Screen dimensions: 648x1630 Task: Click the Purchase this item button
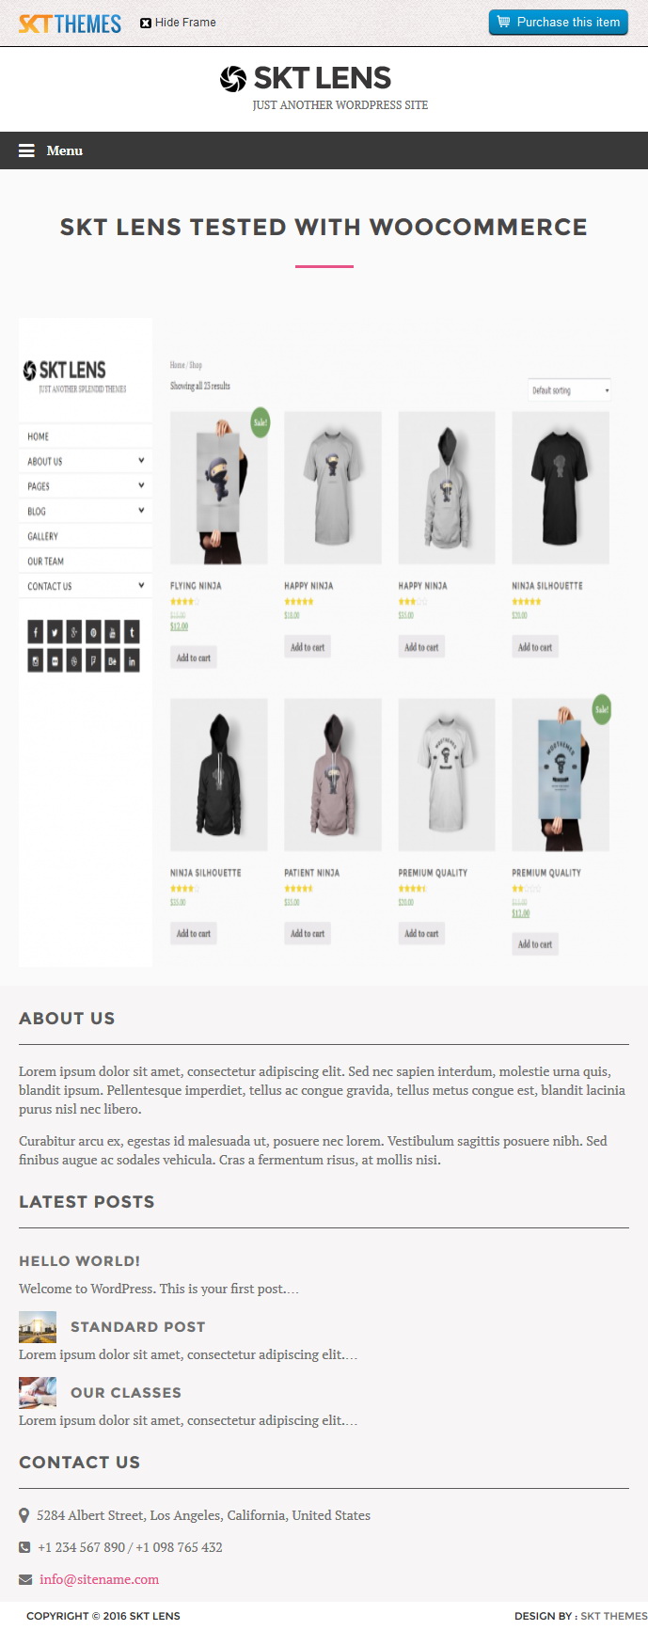[558, 23]
